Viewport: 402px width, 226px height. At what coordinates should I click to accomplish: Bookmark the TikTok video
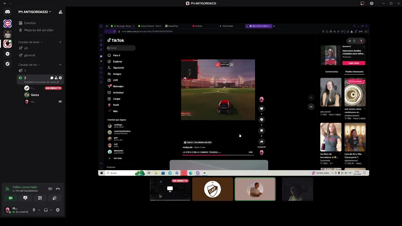tap(261, 131)
